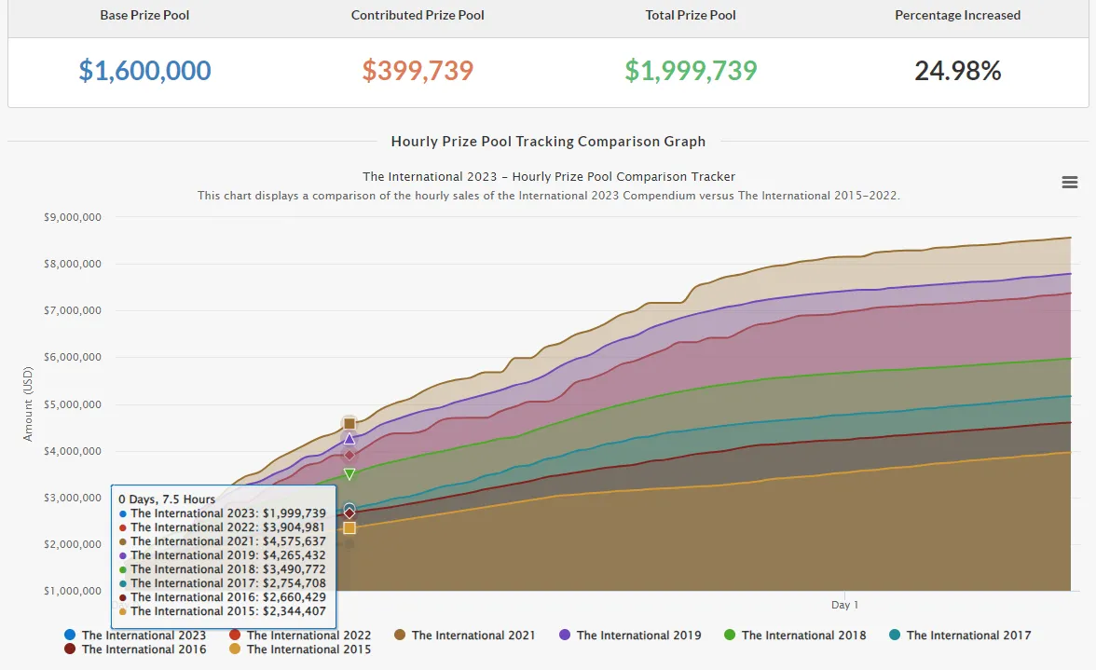Click the dark red diamond 2016 marker

pos(349,513)
